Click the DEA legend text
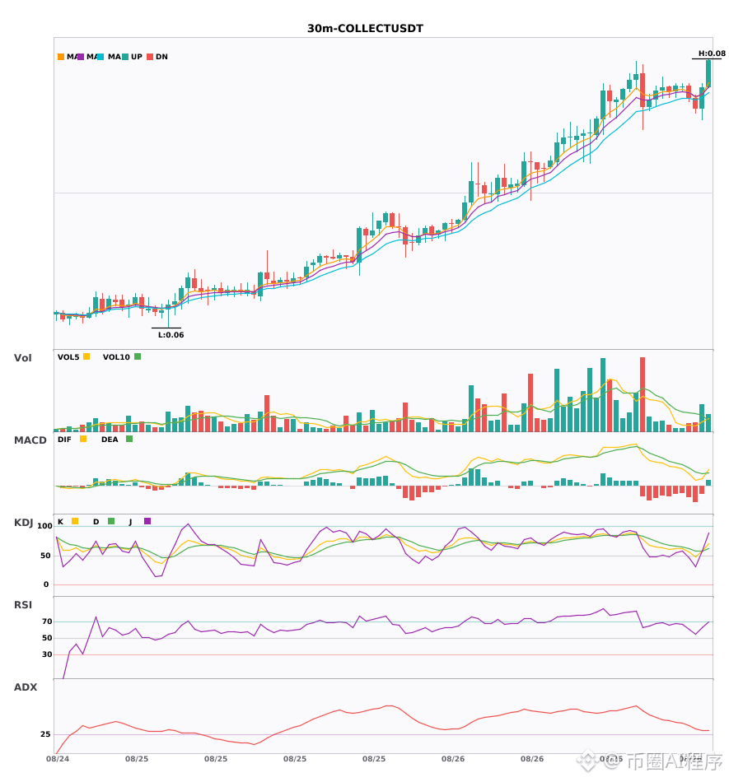This screenshot has width=729, height=782. click(x=110, y=440)
